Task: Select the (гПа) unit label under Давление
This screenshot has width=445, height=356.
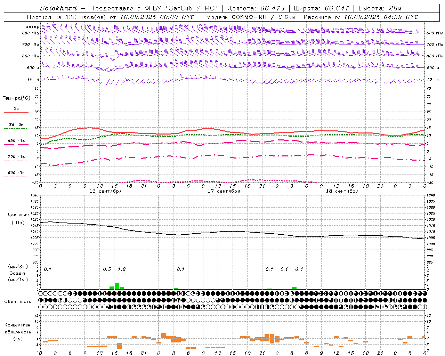Action: click(18, 222)
